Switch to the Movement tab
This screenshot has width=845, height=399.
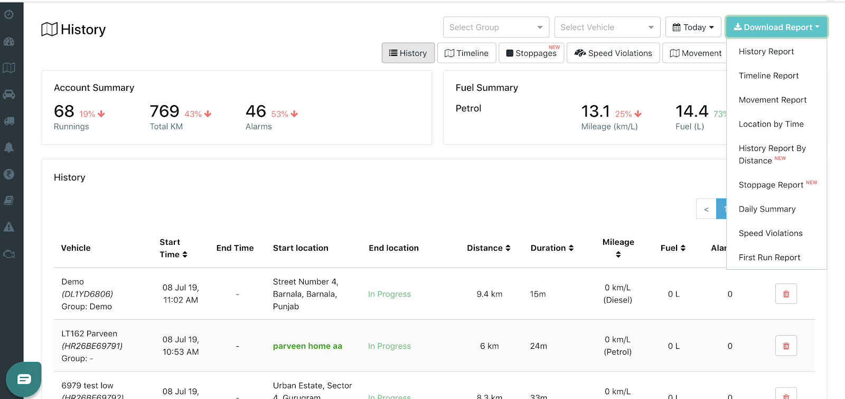tap(695, 53)
